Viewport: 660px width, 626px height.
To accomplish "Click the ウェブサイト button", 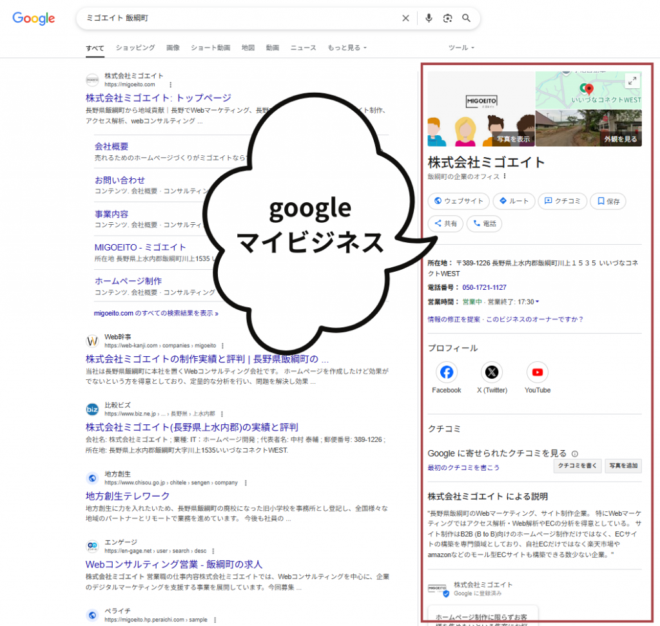I will tap(459, 201).
